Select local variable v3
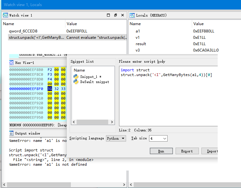The height and width of the screenshot is (188, 241). 138,50
